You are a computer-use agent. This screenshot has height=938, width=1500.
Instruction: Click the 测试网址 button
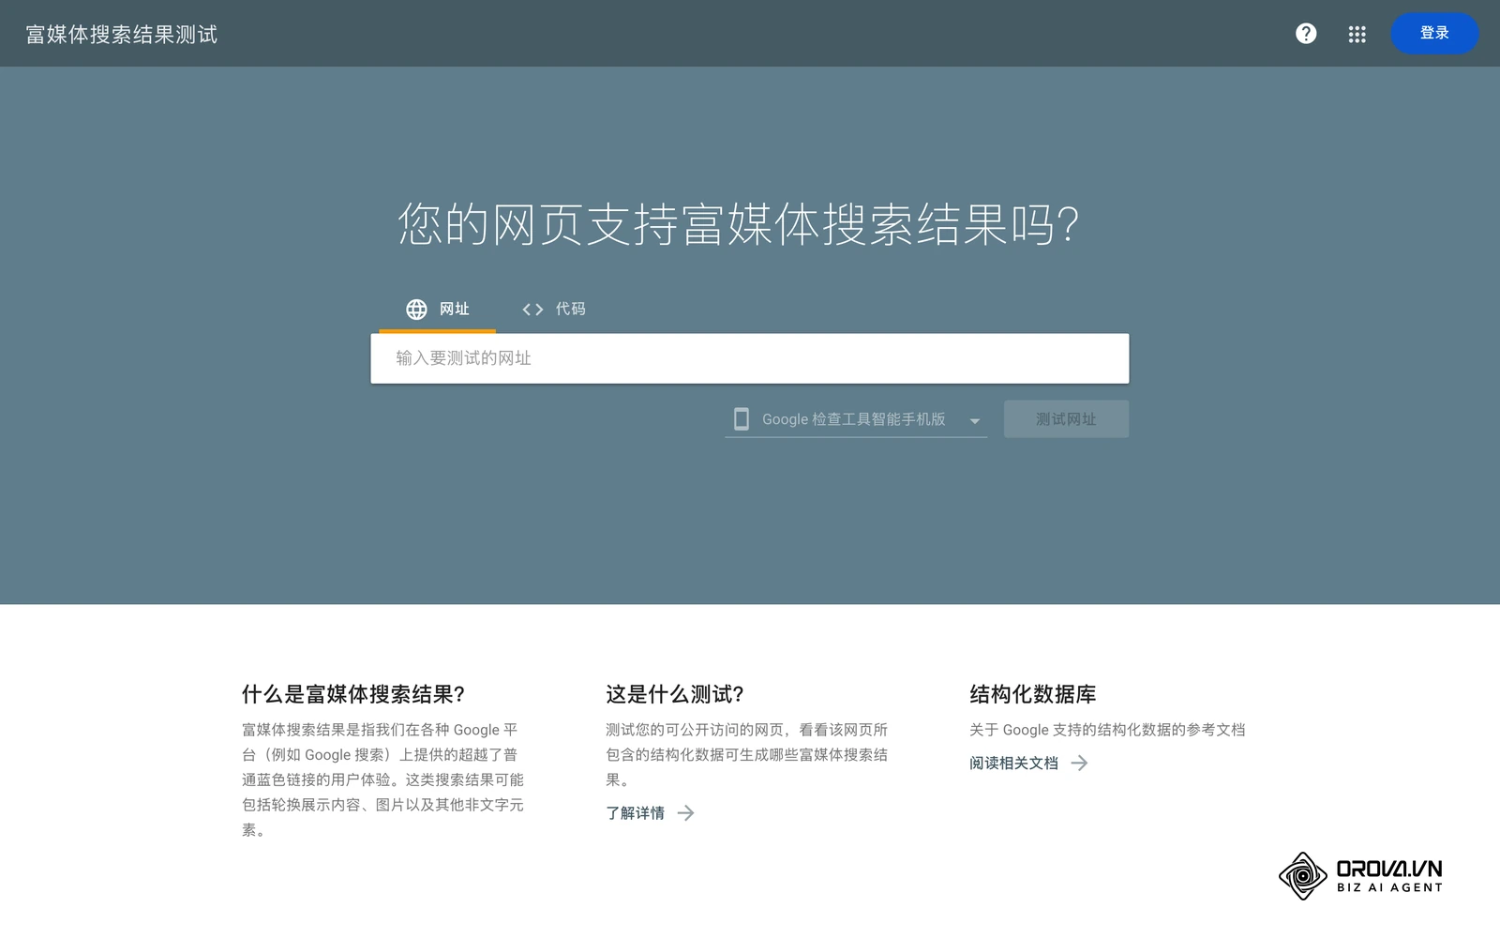pyautogui.click(x=1066, y=419)
